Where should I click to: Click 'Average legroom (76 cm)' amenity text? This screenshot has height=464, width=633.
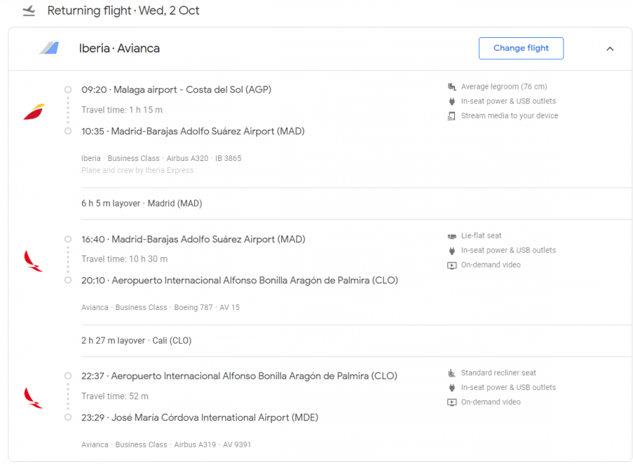point(504,86)
